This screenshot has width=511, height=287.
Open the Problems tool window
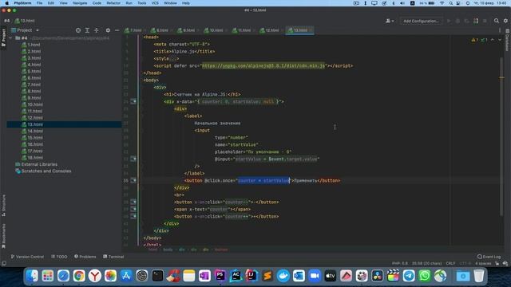(85, 257)
